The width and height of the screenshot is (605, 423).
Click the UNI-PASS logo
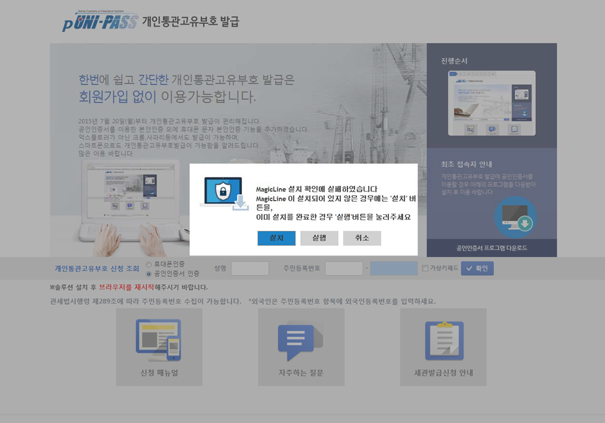101,22
